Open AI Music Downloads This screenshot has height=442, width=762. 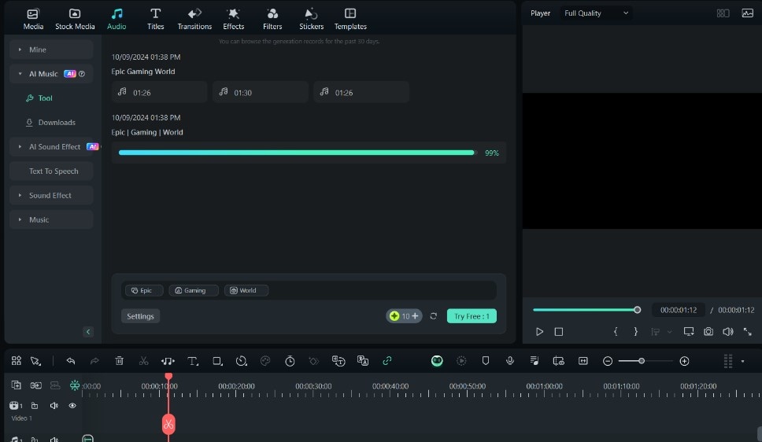[x=51, y=123]
